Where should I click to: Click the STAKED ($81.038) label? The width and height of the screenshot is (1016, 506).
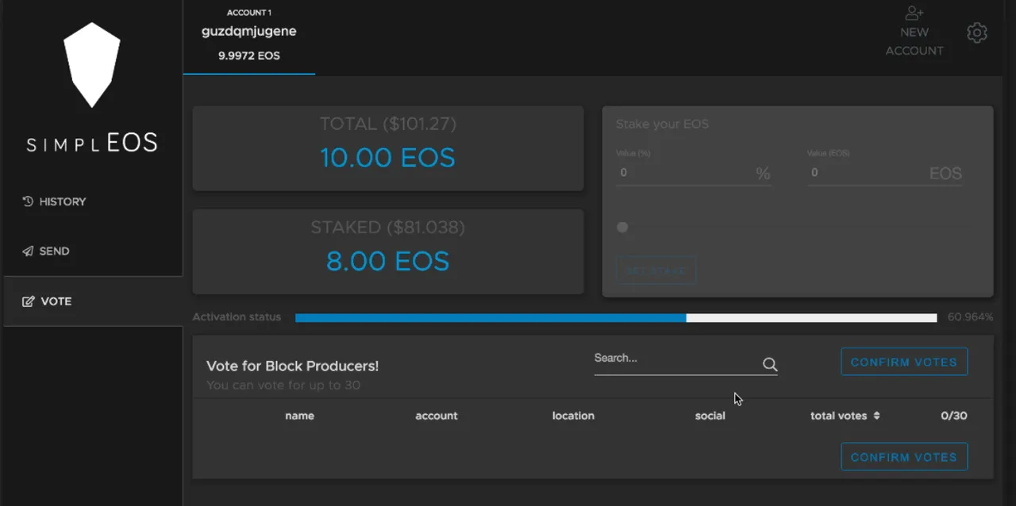(x=387, y=227)
